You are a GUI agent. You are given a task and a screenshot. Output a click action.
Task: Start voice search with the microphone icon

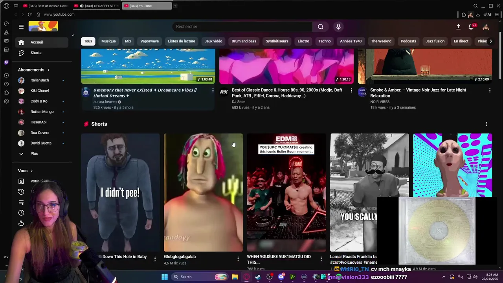coord(338,27)
